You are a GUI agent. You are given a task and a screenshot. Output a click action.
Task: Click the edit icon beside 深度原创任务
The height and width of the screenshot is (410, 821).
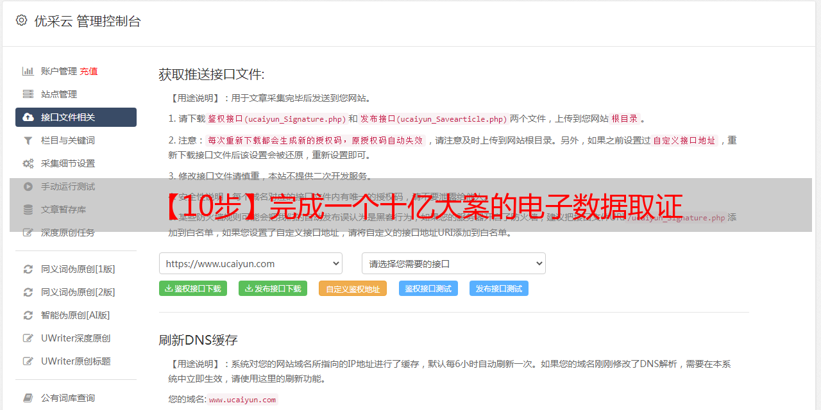pos(28,233)
